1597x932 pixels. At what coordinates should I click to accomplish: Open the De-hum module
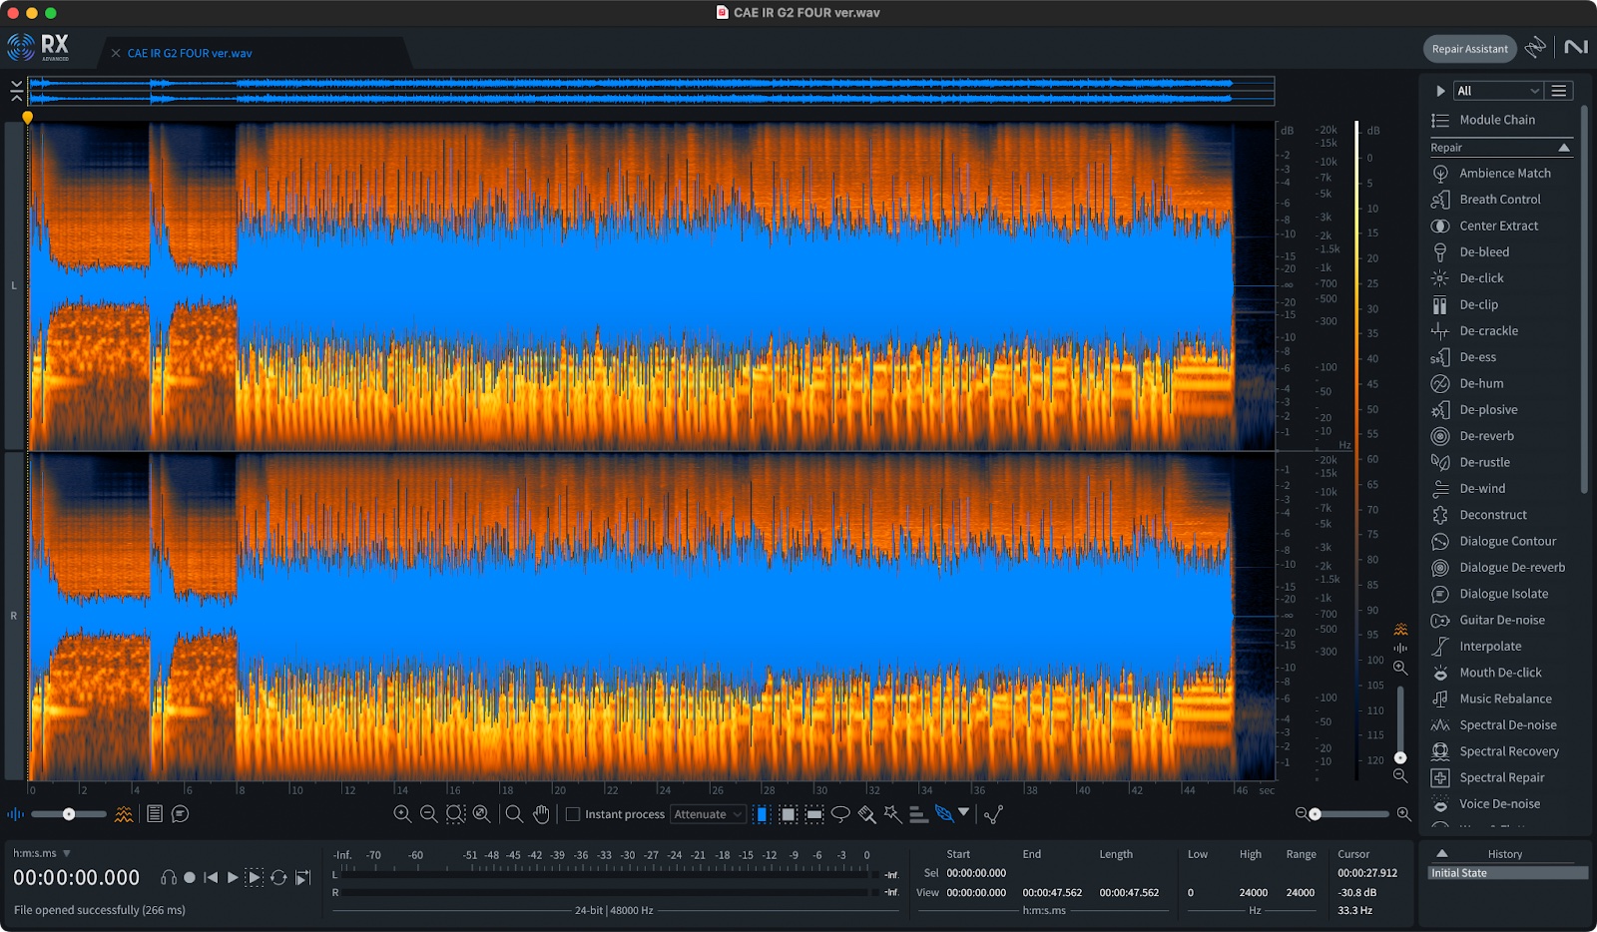coord(1481,383)
